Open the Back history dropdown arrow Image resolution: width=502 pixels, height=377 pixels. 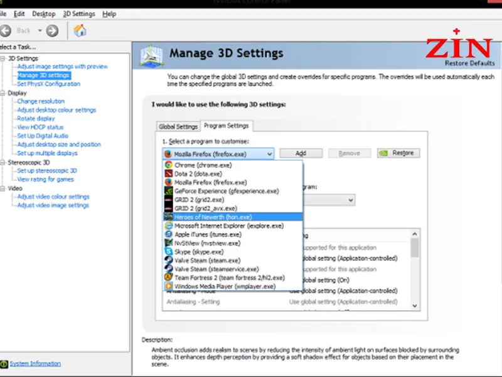tap(40, 30)
